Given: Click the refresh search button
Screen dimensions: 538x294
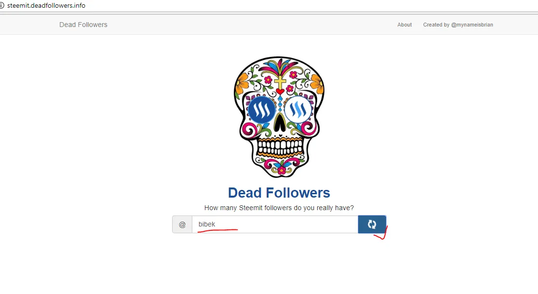Looking at the screenshot, I should 372,225.
